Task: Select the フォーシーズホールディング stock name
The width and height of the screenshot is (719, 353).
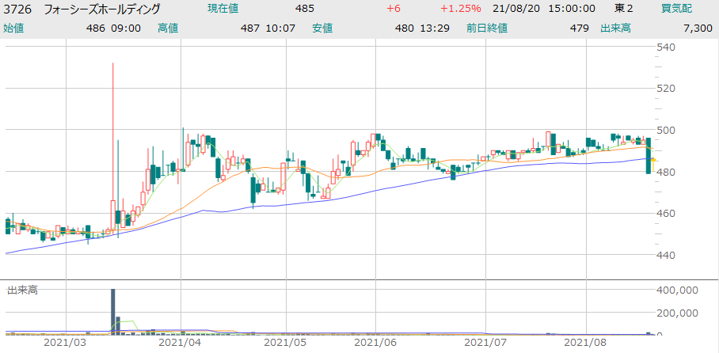Action: [x=101, y=9]
